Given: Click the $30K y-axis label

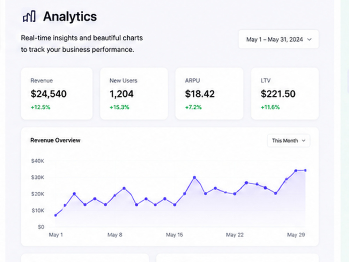Looking at the screenshot, I should 38,177.
